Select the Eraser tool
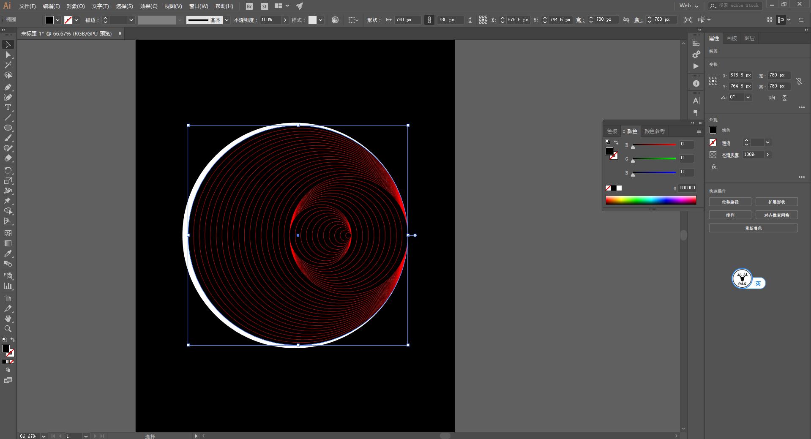This screenshot has width=811, height=439. point(8,158)
